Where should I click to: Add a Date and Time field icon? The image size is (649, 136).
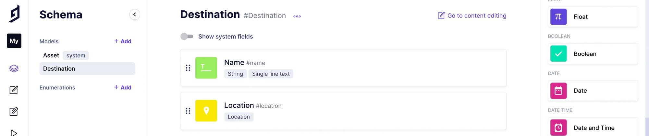558,128
